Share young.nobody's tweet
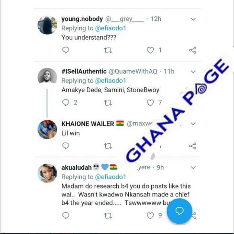Viewport: 234px width, 234px height. [193, 50]
